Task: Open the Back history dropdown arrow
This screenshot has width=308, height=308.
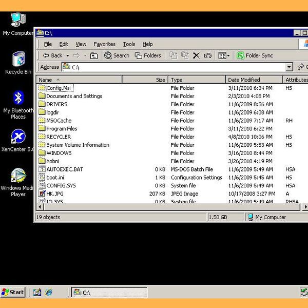Action: coord(66,55)
